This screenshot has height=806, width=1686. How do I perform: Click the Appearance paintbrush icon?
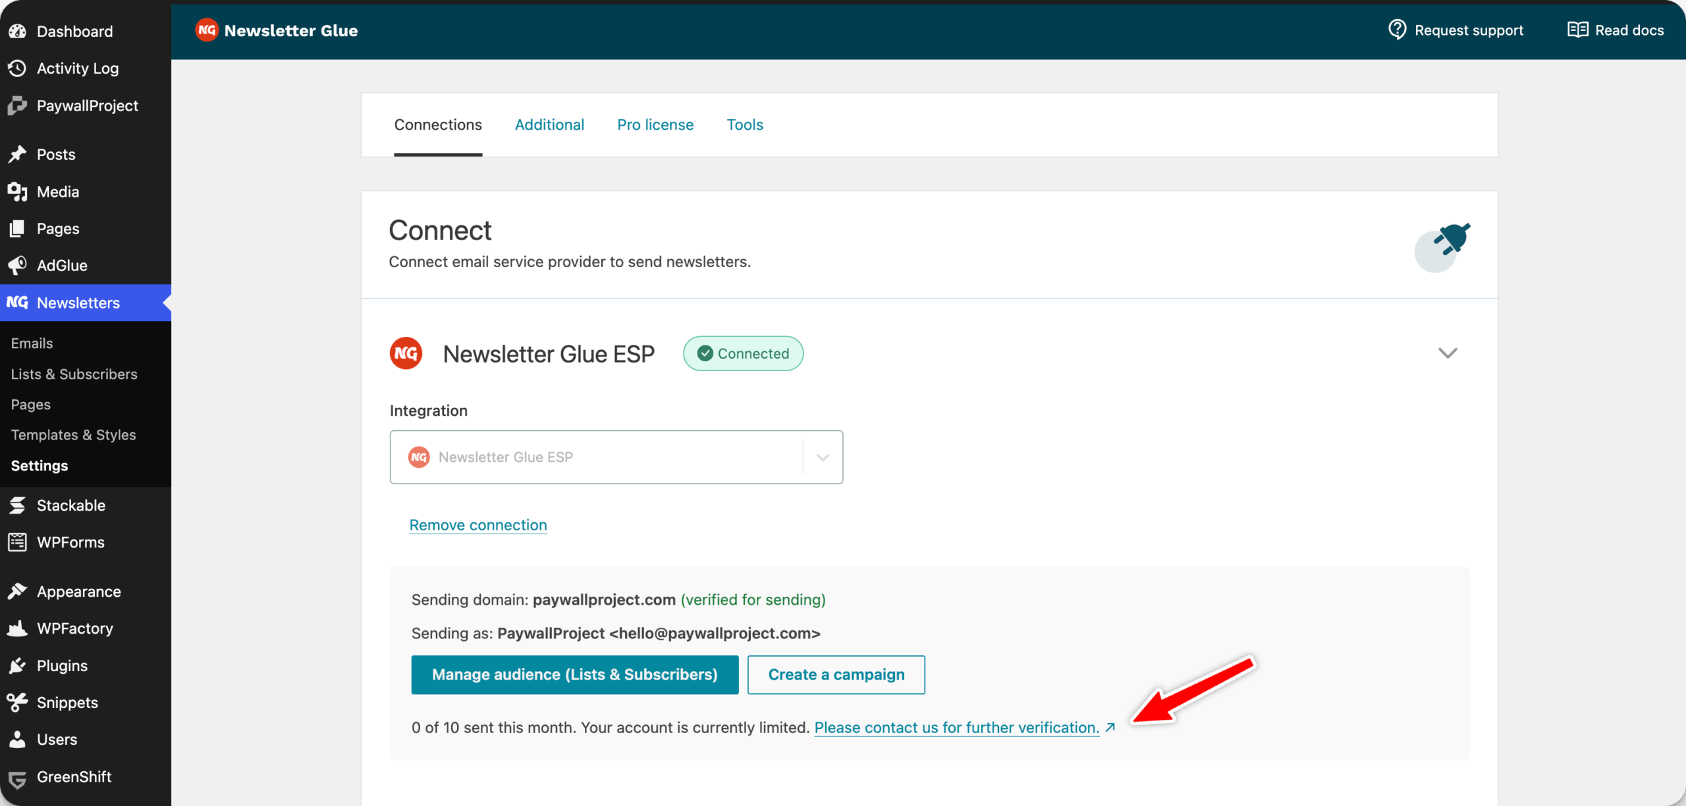18,591
